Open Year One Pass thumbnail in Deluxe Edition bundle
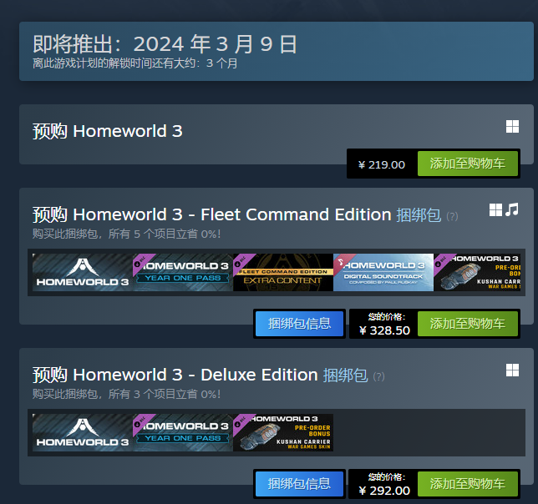Image resolution: width=538 pixels, height=504 pixels. [183, 432]
